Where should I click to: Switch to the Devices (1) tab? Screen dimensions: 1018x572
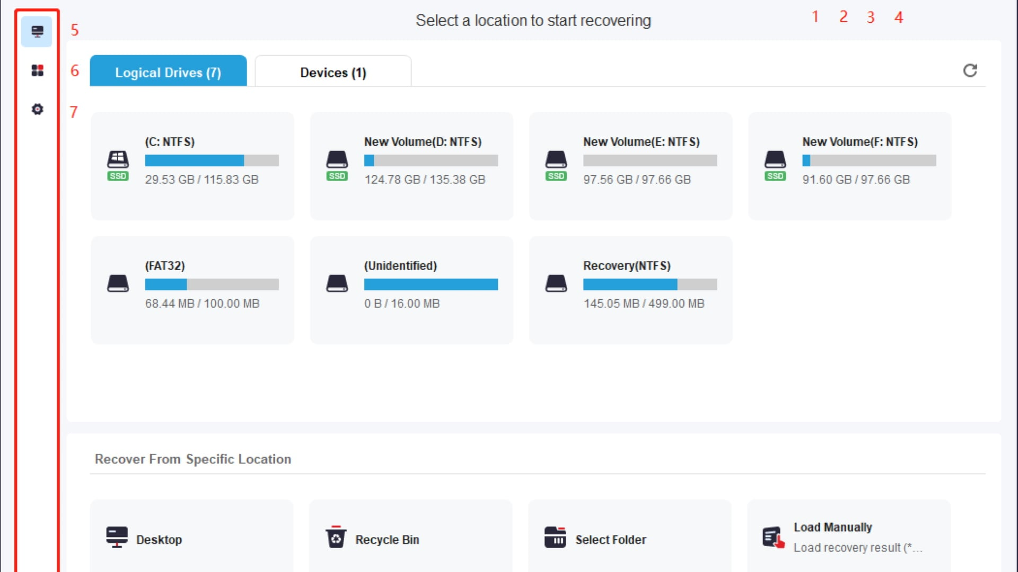tap(333, 71)
